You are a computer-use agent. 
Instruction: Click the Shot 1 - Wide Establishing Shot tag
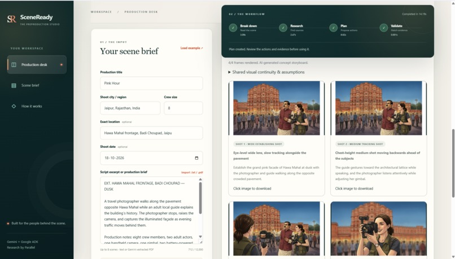259,144
